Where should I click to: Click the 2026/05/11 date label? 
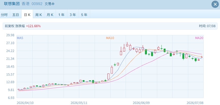[79, 103]
